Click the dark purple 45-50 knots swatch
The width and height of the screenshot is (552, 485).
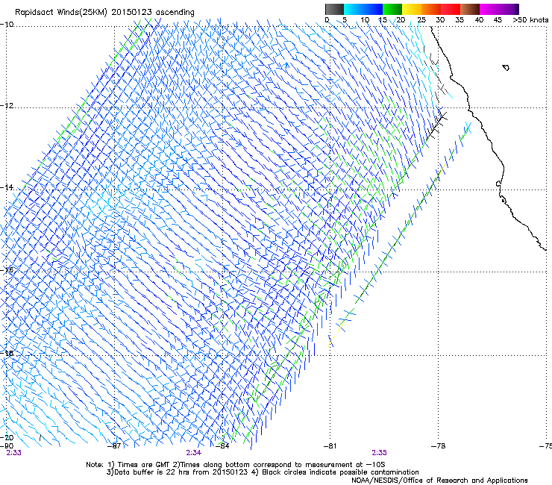coord(509,9)
